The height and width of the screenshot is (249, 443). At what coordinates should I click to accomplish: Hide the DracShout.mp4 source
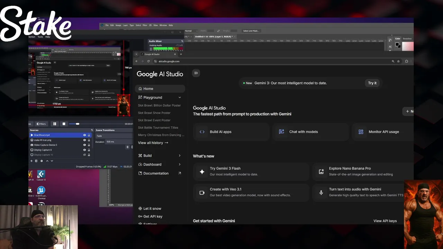point(84,135)
